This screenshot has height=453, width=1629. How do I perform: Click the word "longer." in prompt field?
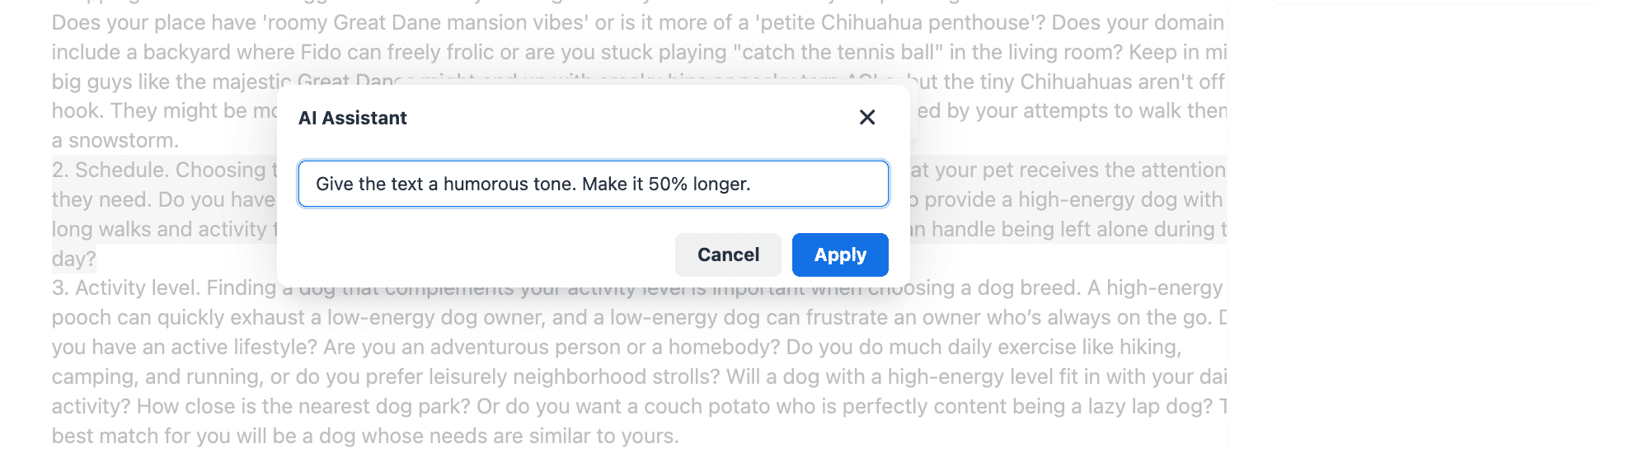[x=721, y=184]
